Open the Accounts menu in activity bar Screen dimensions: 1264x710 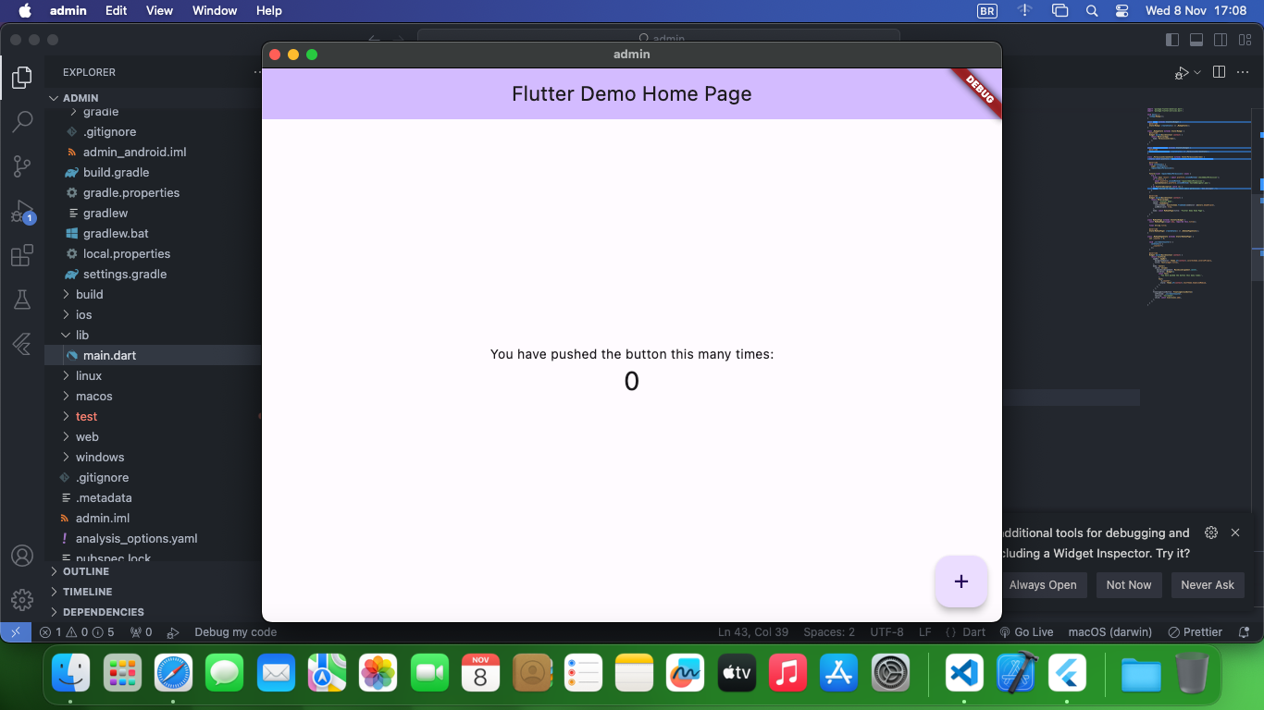point(22,556)
